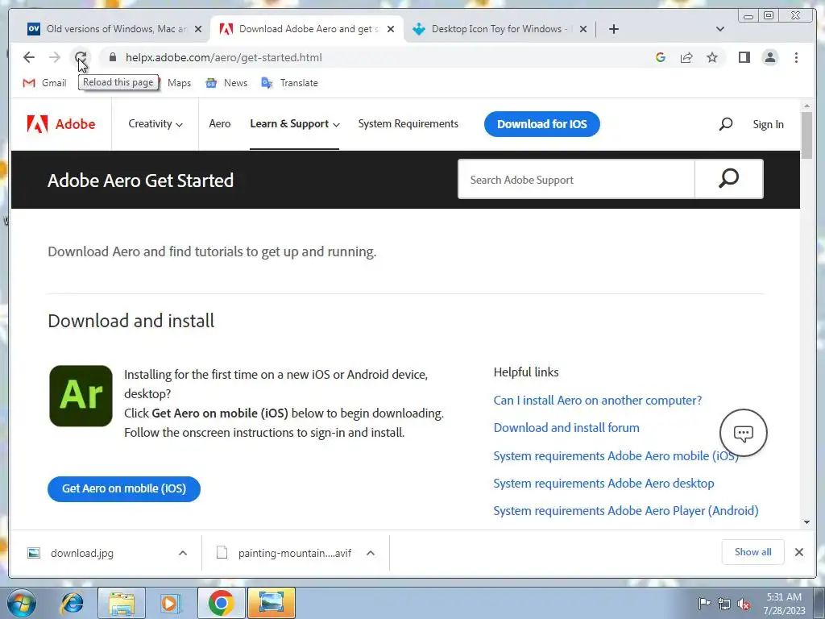Submit search with the support search button

pyautogui.click(x=728, y=180)
